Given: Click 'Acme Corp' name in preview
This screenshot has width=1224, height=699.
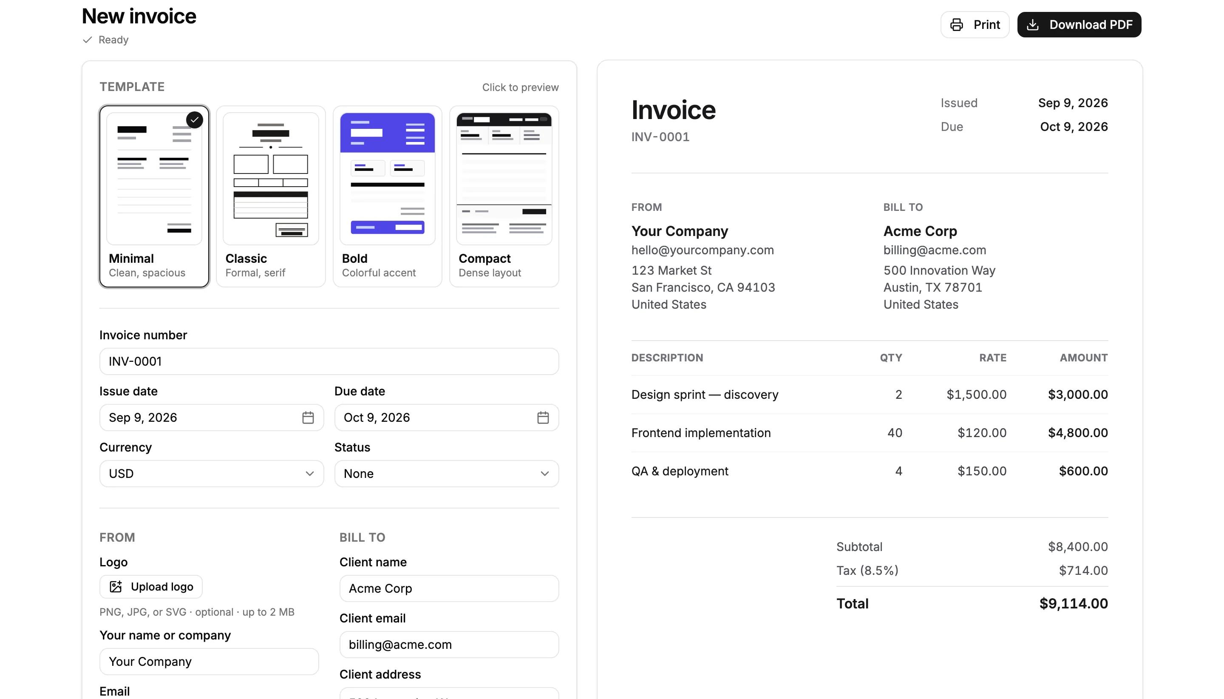Looking at the screenshot, I should [920, 231].
